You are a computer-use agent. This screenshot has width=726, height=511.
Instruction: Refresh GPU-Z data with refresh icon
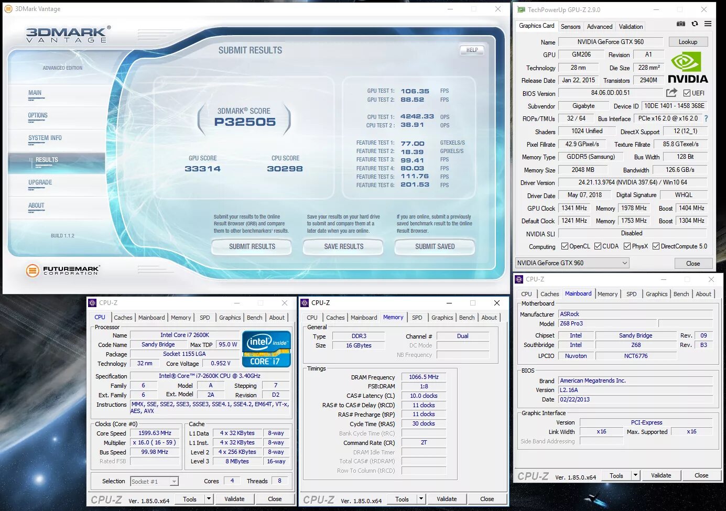(x=695, y=24)
